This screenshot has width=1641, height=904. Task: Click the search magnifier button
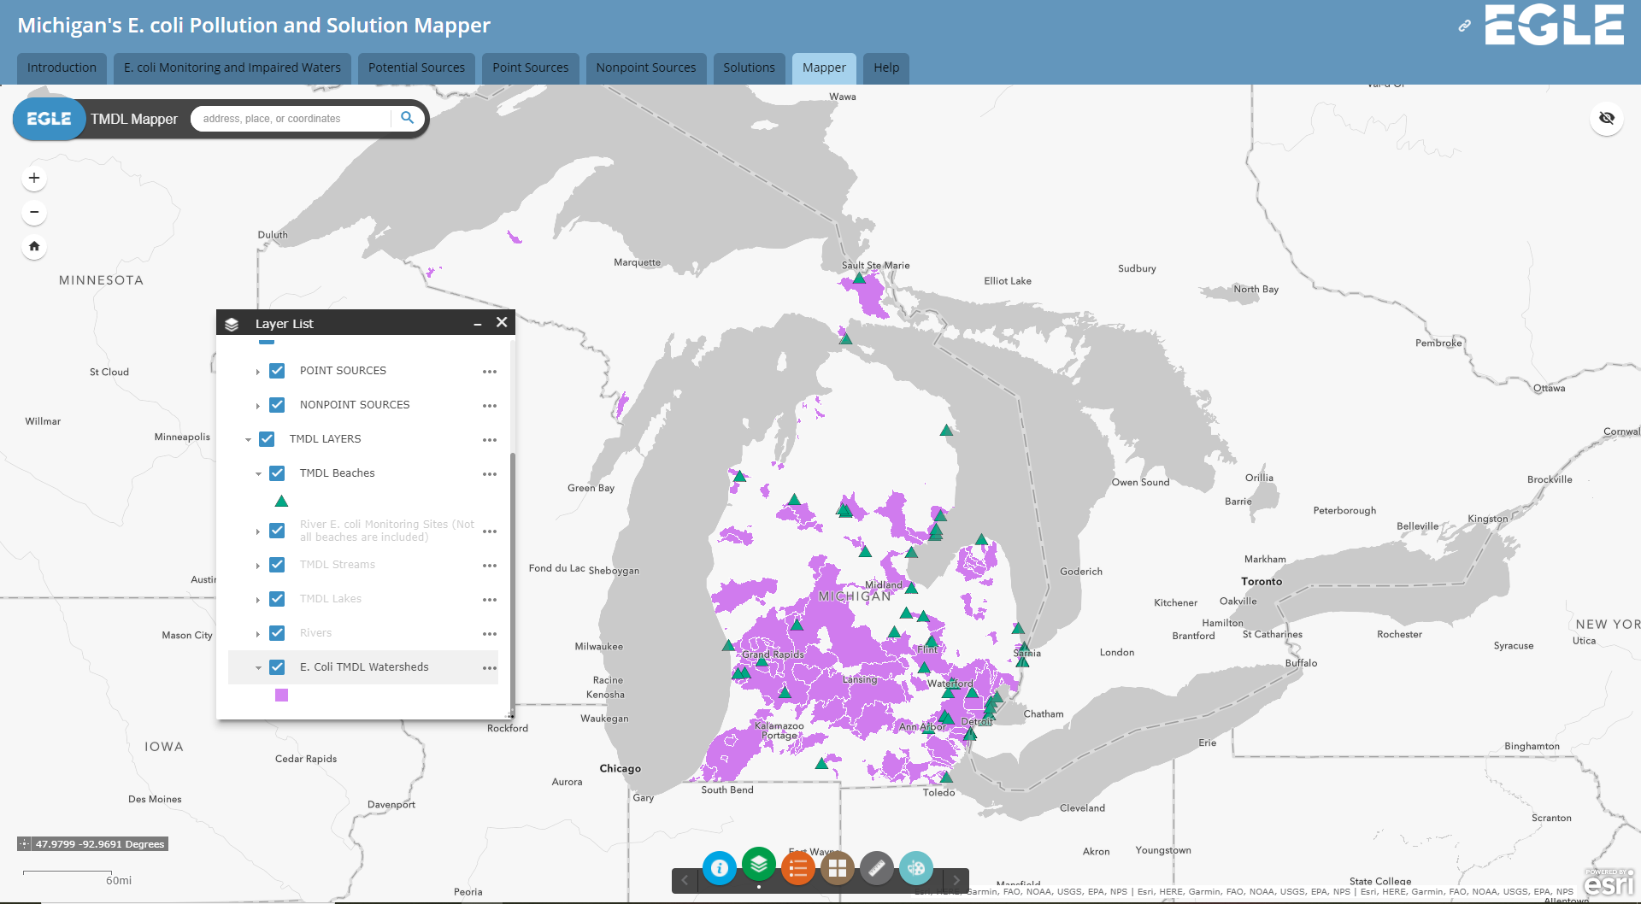pyautogui.click(x=408, y=118)
